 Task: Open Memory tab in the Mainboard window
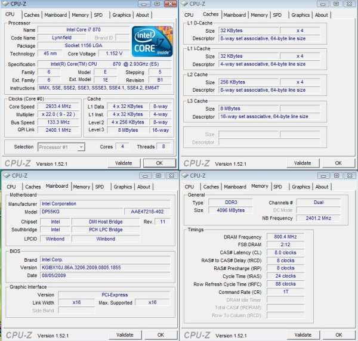point(82,187)
